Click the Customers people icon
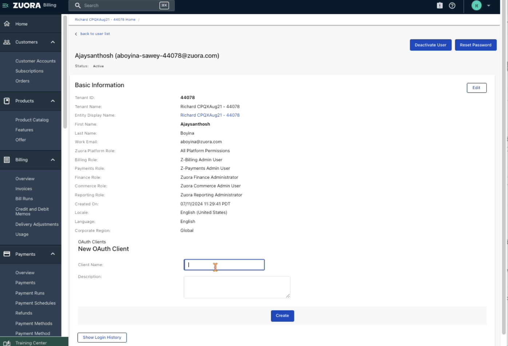508x346 pixels. 7,42
